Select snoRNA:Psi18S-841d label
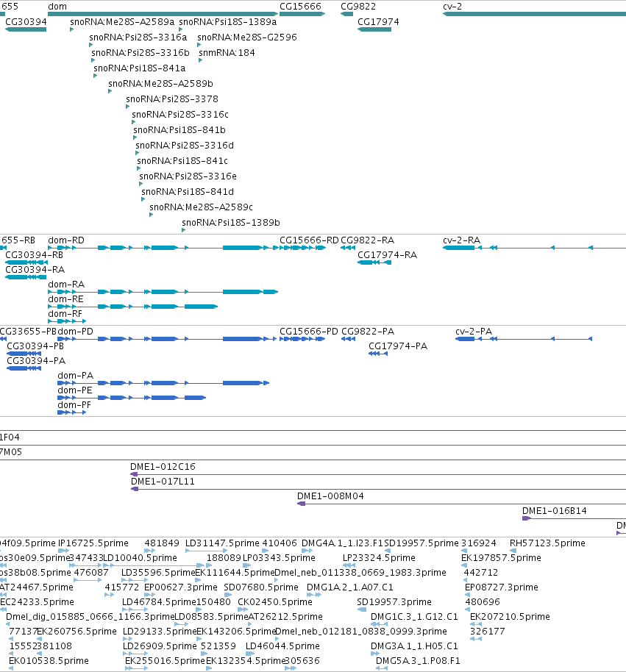This screenshot has height=672, width=626. coord(188,192)
